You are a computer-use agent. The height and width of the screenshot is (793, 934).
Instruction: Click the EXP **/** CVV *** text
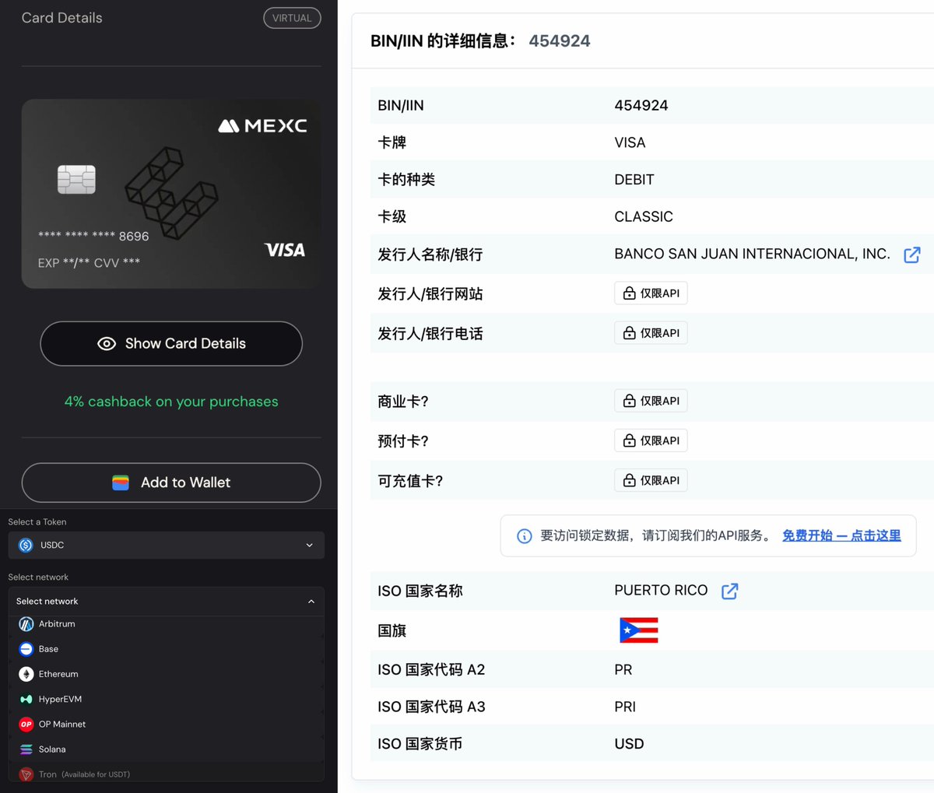point(89,263)
